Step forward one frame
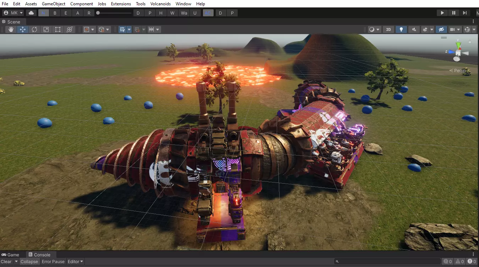 coord(465,13)
